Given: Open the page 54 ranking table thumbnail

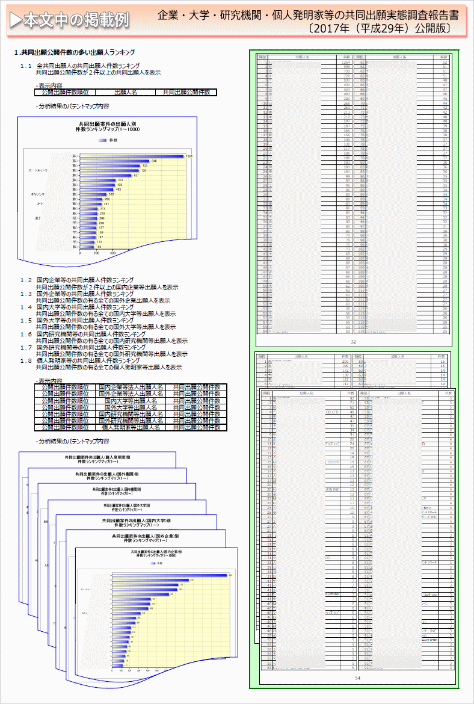Looking at the screenshot, I should coord(358,536).
